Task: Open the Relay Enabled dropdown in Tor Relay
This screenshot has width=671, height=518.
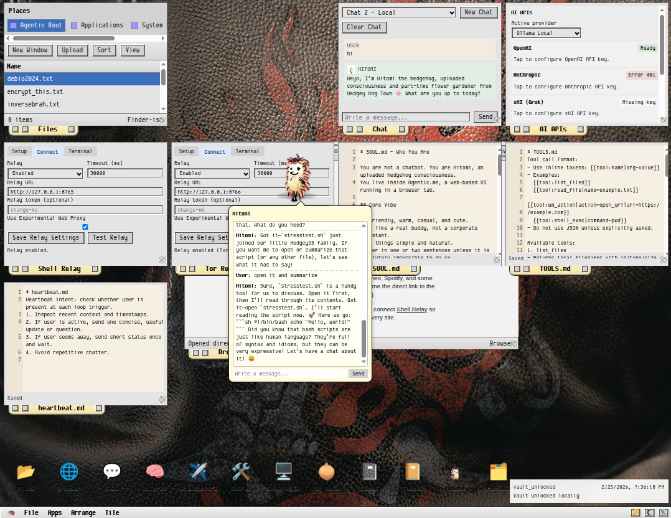Action: (x=212, y=173)
